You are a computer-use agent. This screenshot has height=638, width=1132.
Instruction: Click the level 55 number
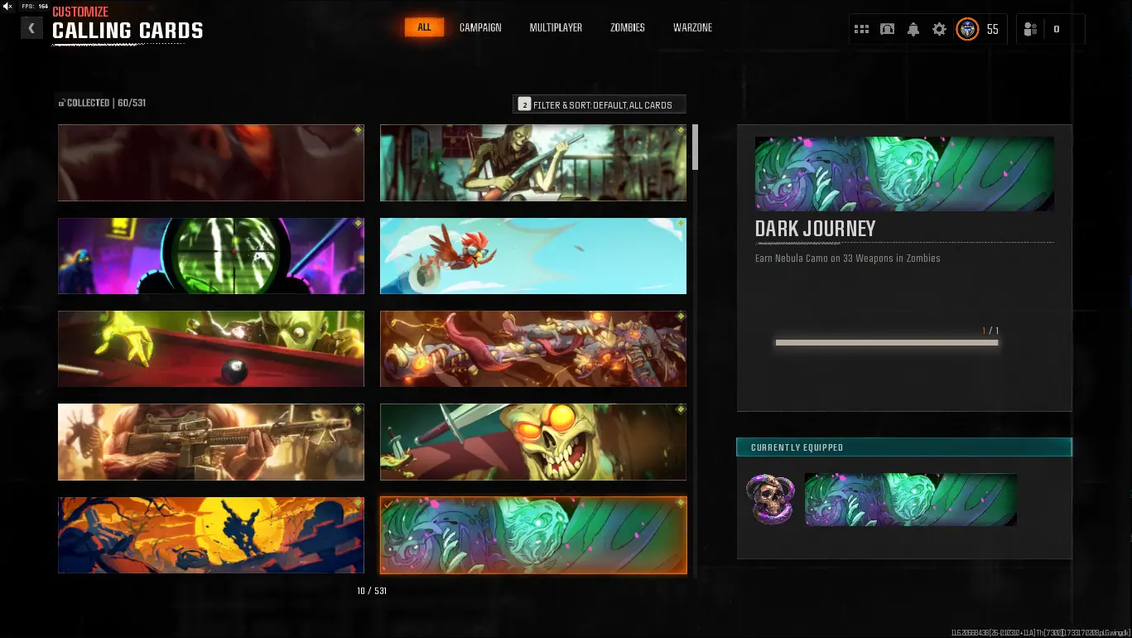point(992,29)
